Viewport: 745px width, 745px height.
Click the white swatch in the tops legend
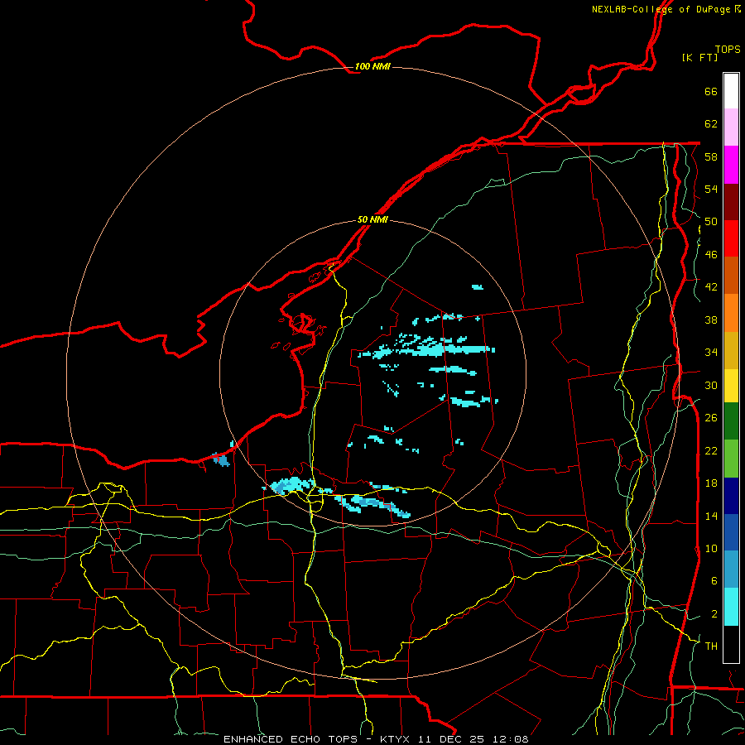pyautogui.click(x=731, y=91)
